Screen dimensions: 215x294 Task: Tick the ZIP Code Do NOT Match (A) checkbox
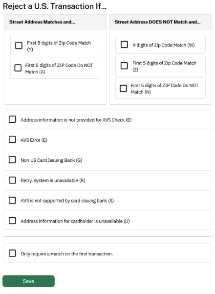click(18, 68)
